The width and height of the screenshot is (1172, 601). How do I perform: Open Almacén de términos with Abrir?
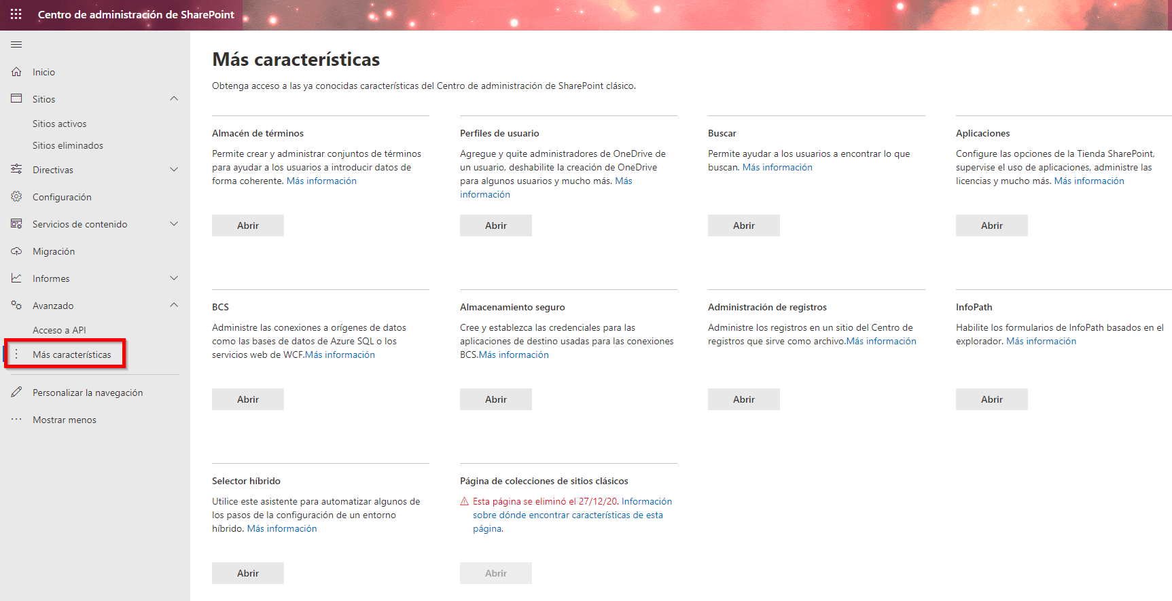pos(248,225)
